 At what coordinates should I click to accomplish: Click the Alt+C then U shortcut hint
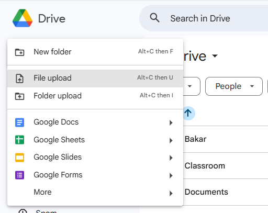pos(155,77)
